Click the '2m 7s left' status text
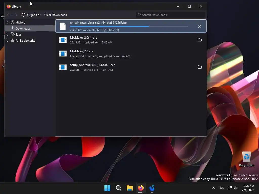The image size is (259, 194). (76, 30)
